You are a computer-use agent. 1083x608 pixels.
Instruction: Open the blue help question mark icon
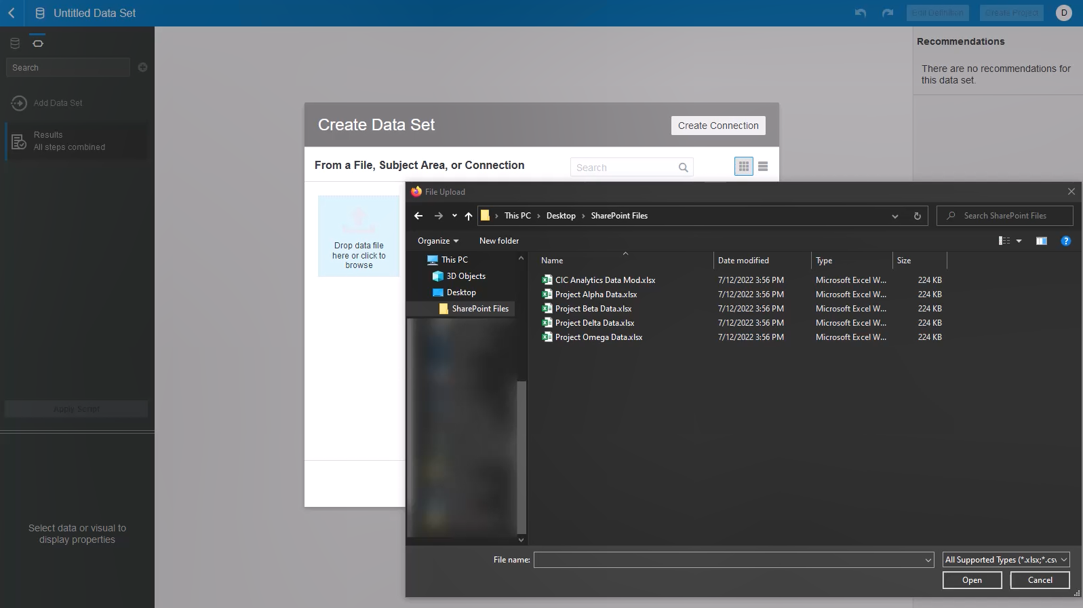(x=1065, y=241)
